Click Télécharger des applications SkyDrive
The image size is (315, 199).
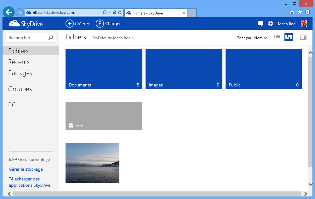pos(29,182)
